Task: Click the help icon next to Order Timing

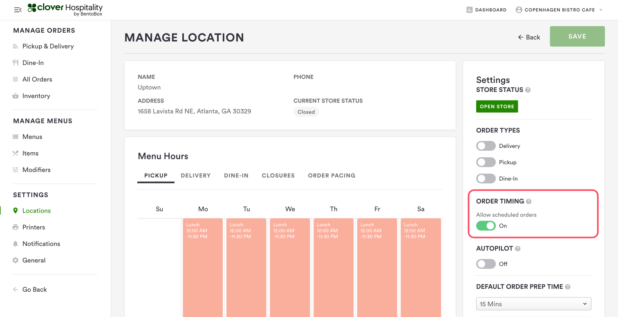Action: coord(528,201)
